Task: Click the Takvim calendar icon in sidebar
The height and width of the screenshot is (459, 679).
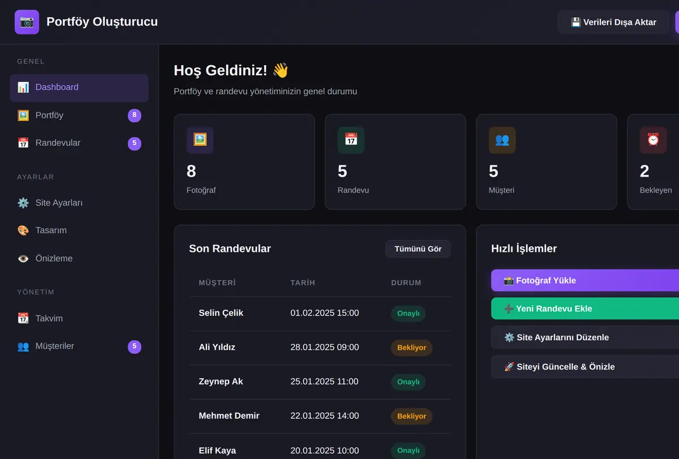Action: (x=23, y=318)
